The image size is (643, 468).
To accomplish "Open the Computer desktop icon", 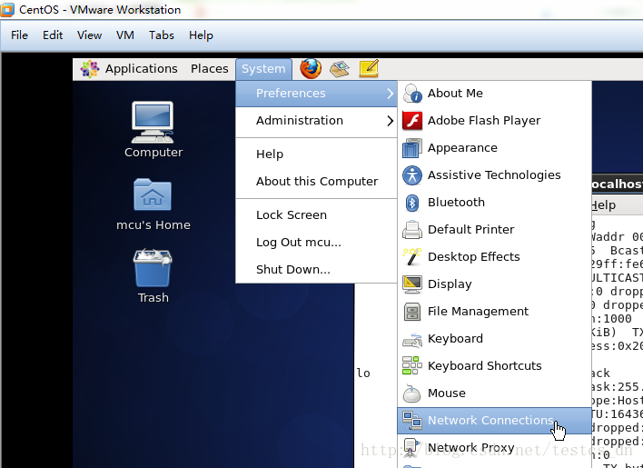I will pyautogui.click(x=153, y=129).
